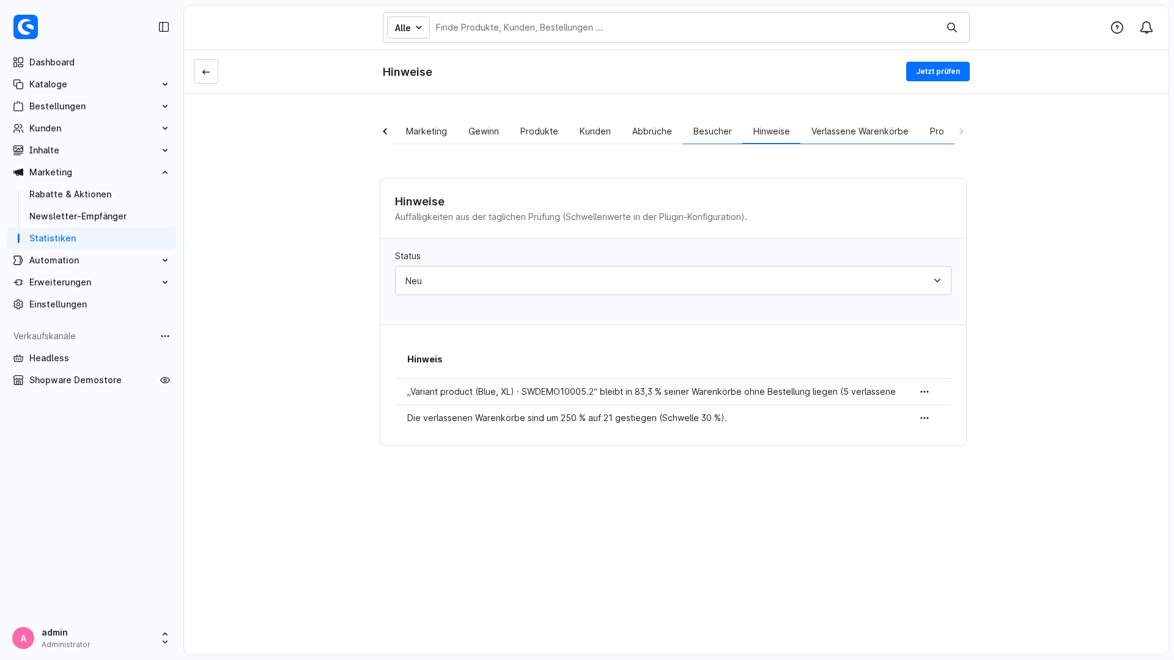Click the search magnifier icon
The height and width of the screenshot is (660, 1174).
pyautogui.click(x=952, y=28)
